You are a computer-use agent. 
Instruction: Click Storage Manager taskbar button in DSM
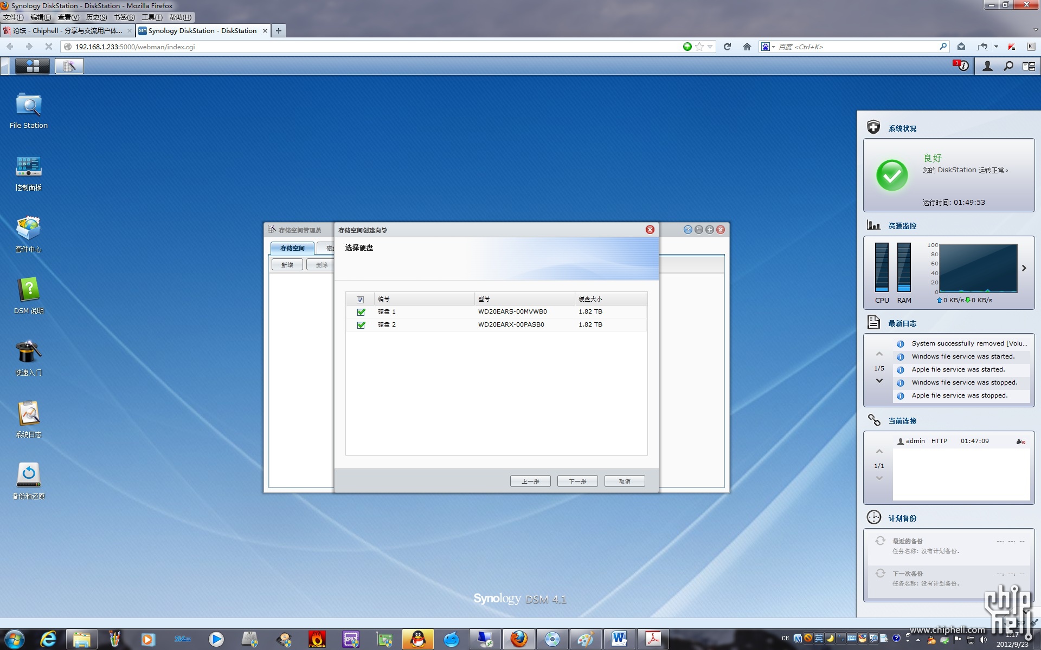tap(69, 66)
